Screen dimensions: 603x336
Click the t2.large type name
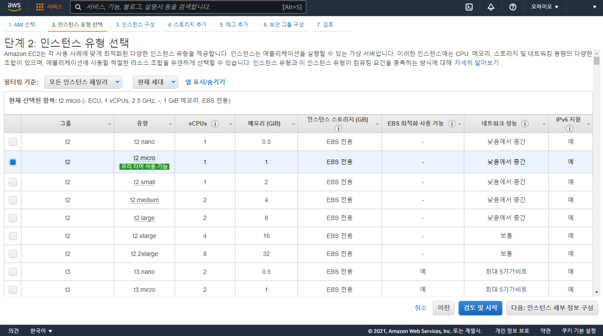(x=144, y=218)
